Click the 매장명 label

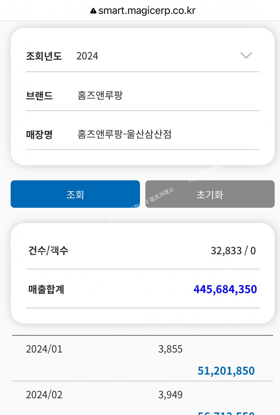click(39, 134)
